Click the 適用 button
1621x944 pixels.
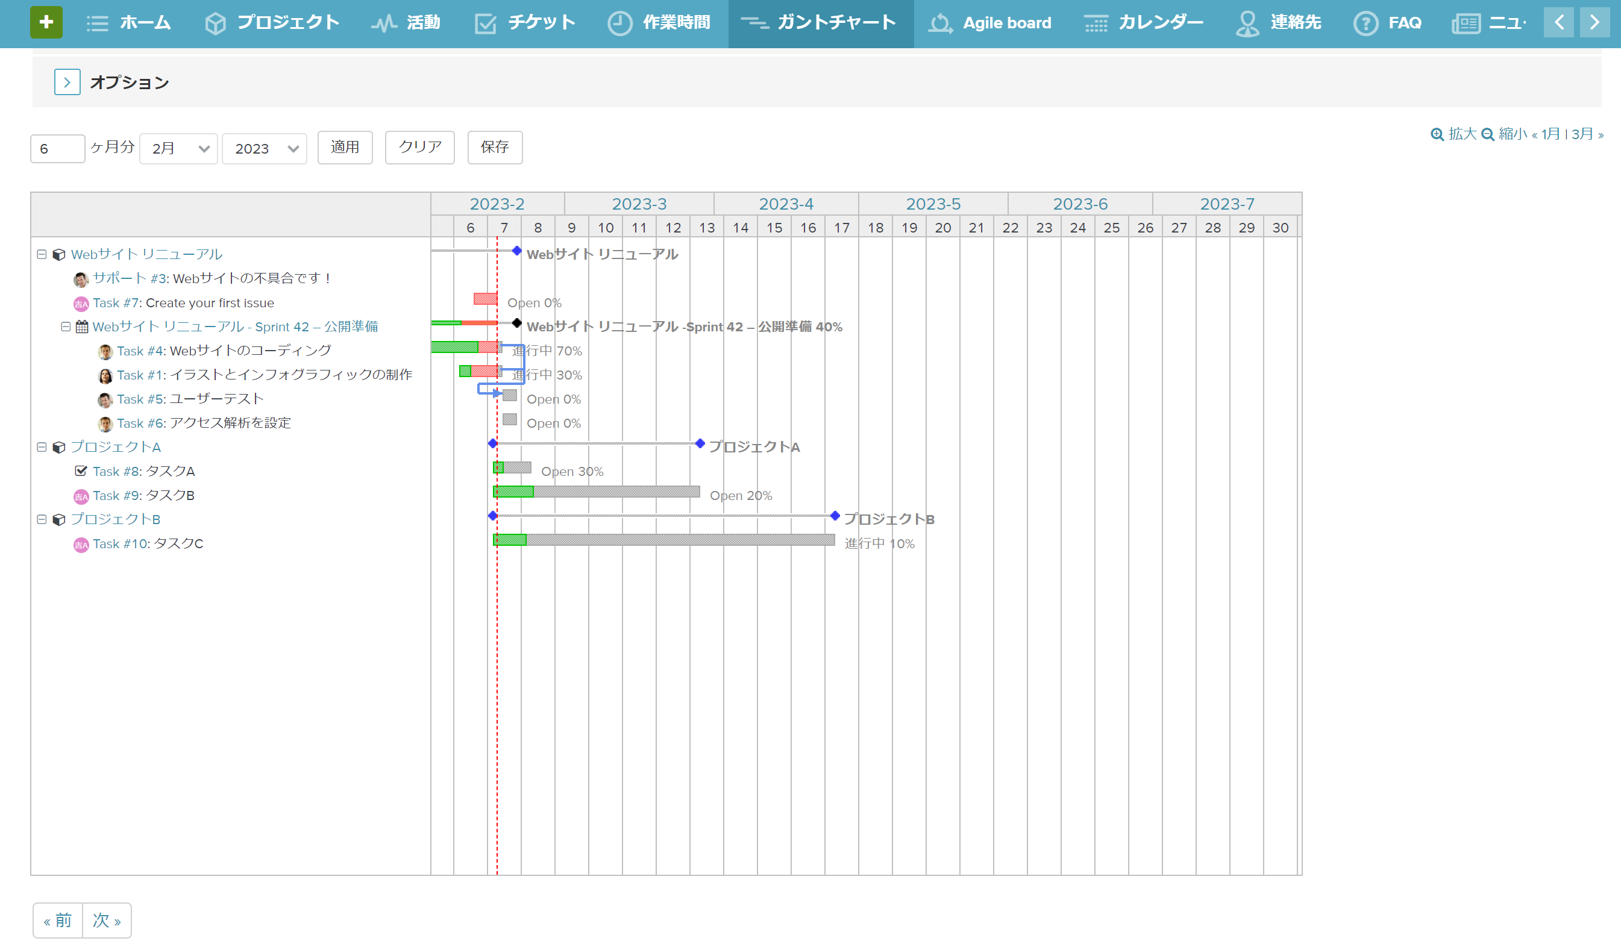345,147
